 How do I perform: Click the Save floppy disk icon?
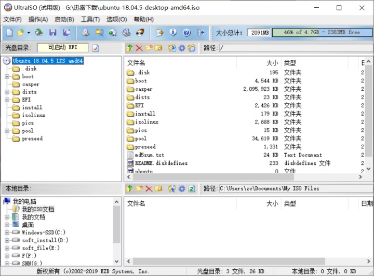pyautogui.click(x=52, y=32)
